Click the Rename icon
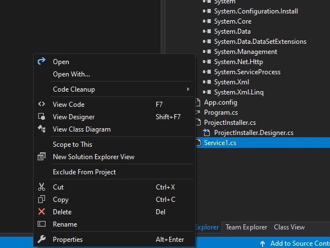Screen dimensions: 330x248 [x=42, y=224]
